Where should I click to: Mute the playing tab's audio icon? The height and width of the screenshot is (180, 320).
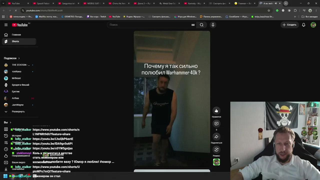point(276,3)
